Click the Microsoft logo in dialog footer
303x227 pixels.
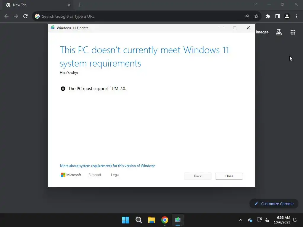pyautogui.click(x=71, y=175)
